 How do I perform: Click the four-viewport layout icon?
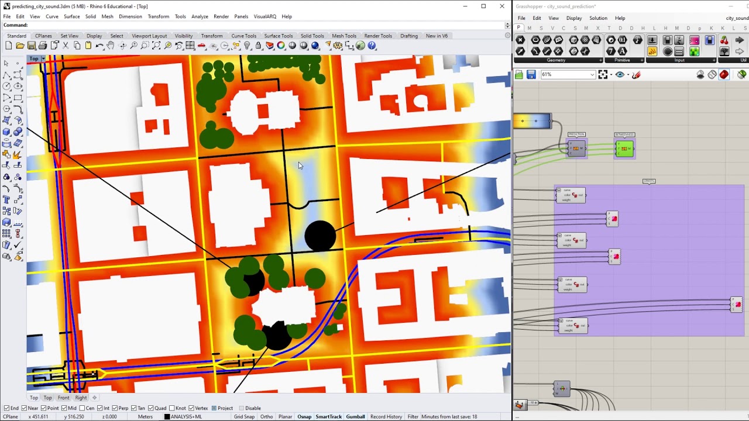(x=190, y=46)
